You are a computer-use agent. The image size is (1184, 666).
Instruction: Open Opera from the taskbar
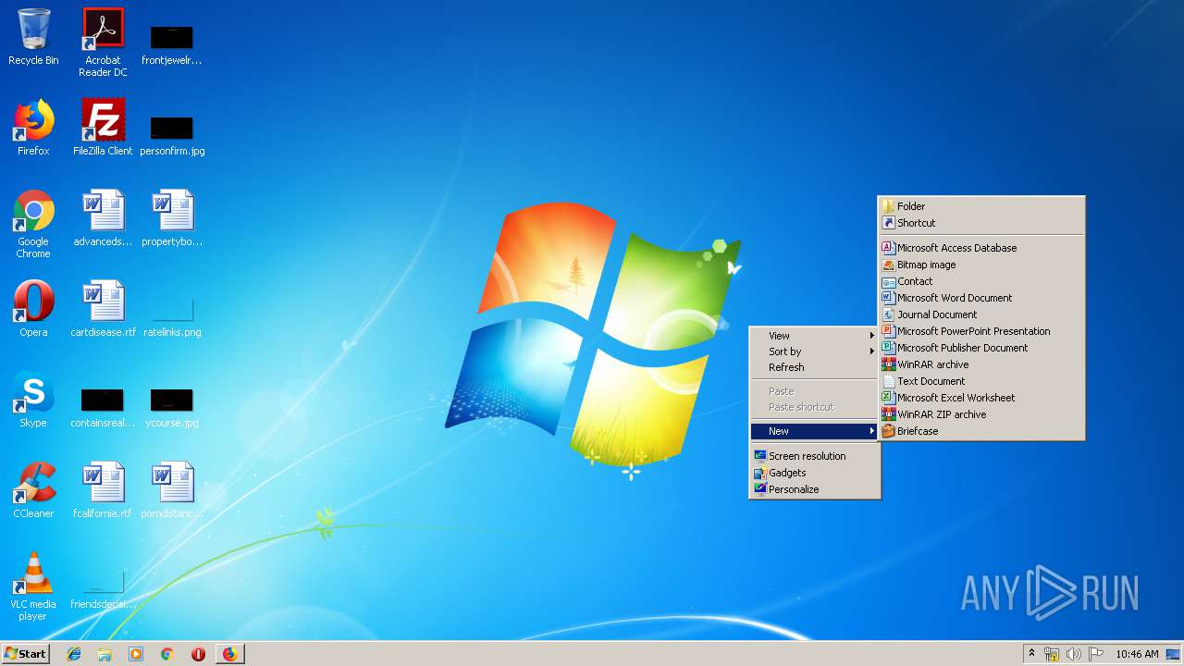coord(198,654)
